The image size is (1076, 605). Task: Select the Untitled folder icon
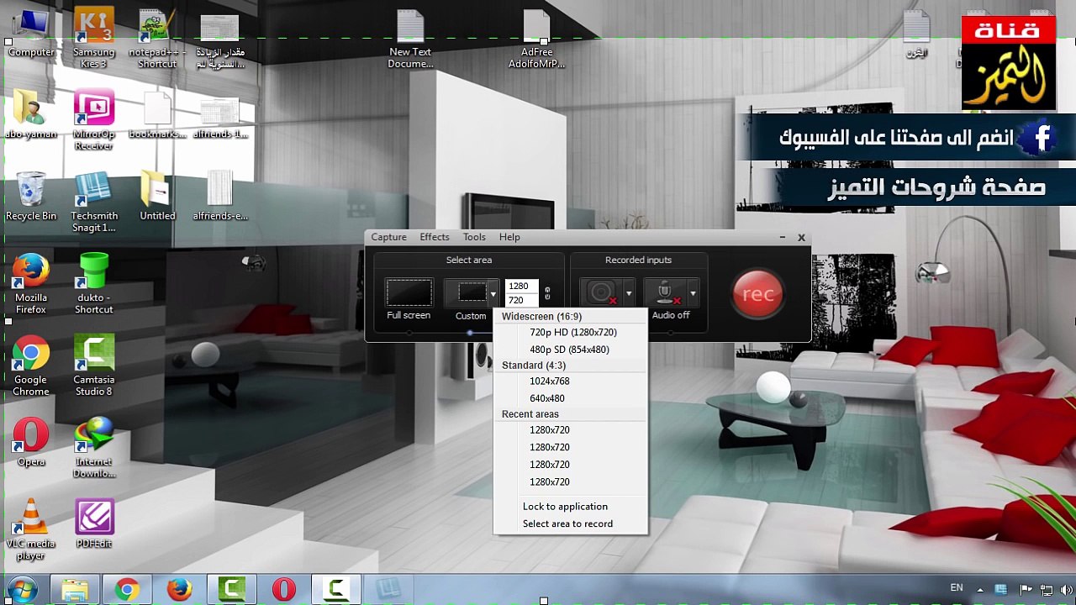157,197
